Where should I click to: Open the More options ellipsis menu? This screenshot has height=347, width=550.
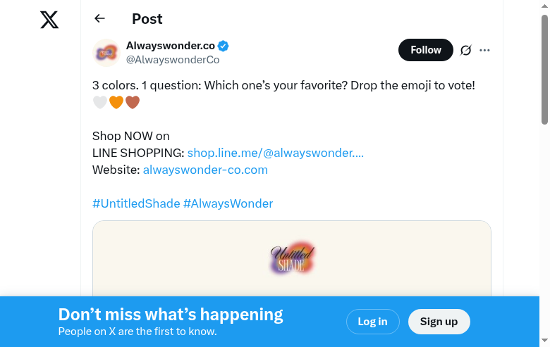click(x=484, y=50)
